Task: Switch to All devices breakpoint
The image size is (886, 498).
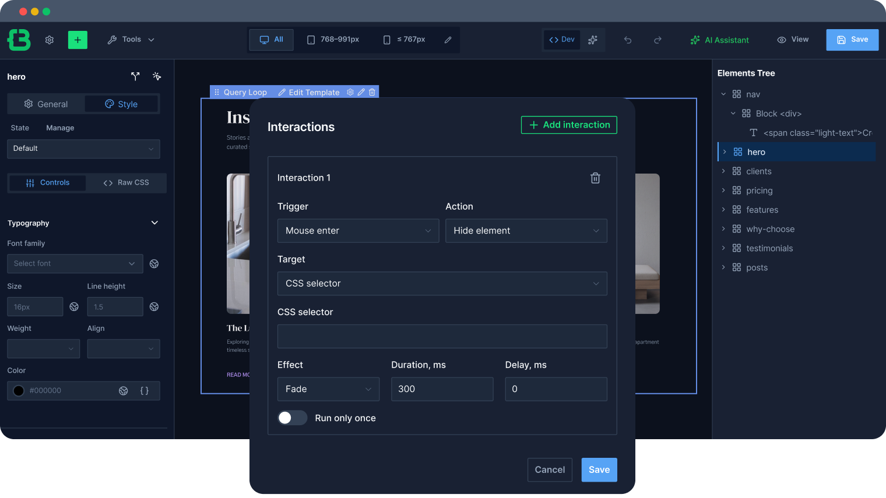Action: click(272, 40)
